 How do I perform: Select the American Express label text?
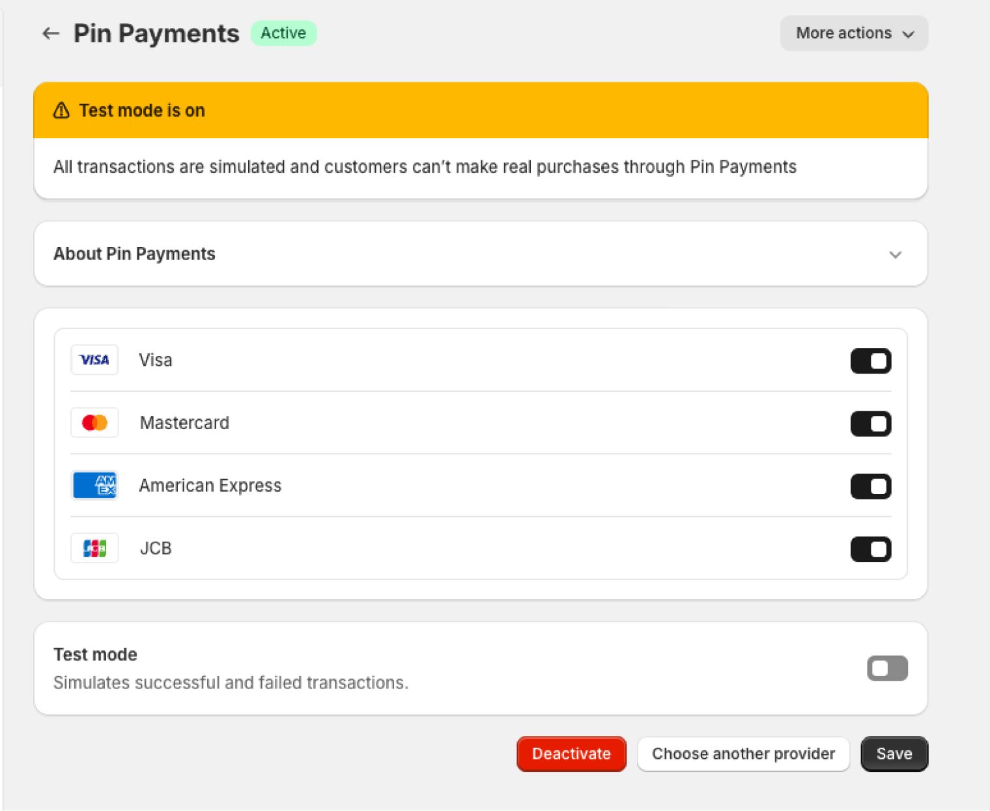[210, 486]
